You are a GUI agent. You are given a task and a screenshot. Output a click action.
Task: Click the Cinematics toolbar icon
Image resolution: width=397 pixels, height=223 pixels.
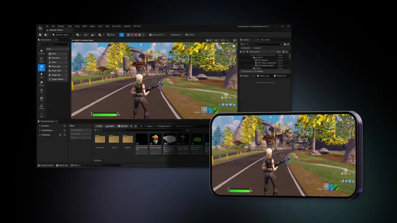click(x=93, y=35)
